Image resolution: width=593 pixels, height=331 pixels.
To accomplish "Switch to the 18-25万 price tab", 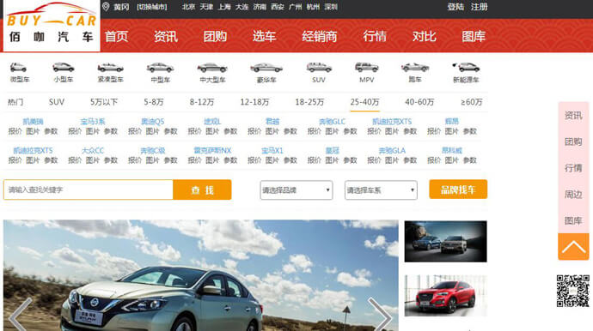I will [x=309, y=102].
